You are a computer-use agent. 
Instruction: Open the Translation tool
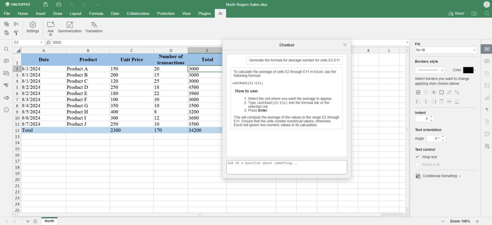[x=94, y=27]
